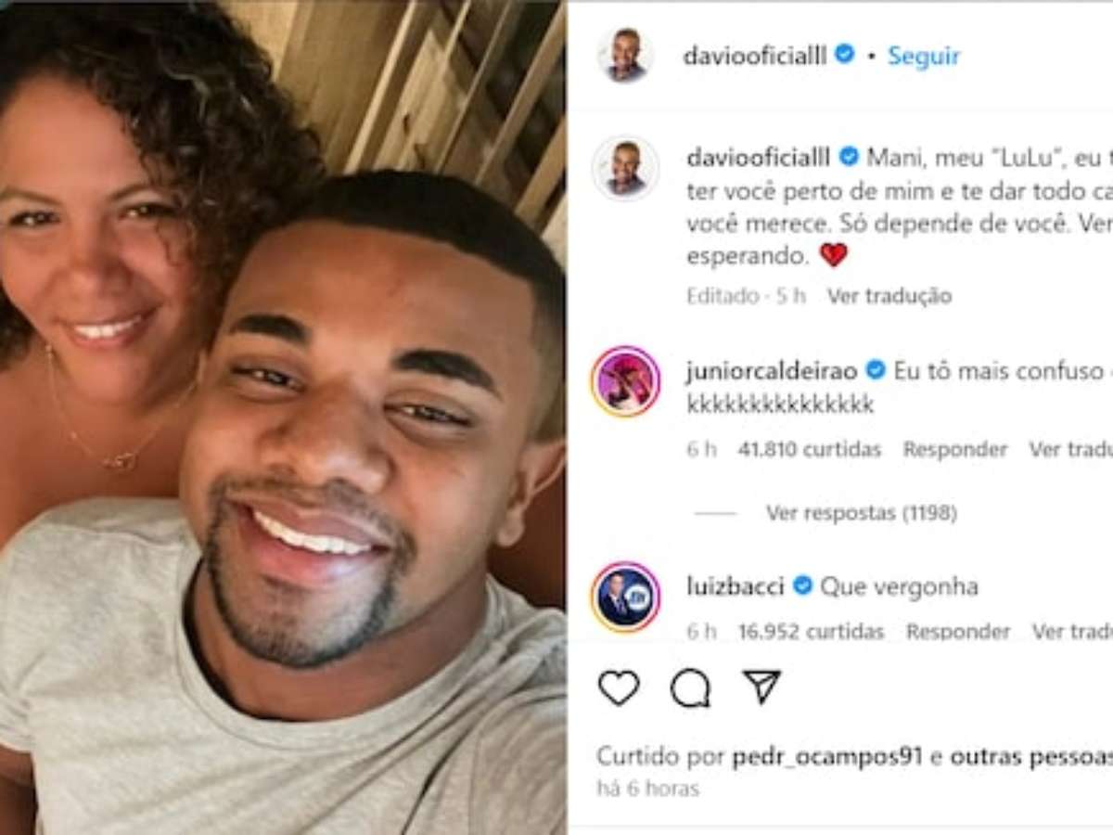Open luizbacci profile picture
This screenshot has width=1113, height=835.
(x=625, y=597)
